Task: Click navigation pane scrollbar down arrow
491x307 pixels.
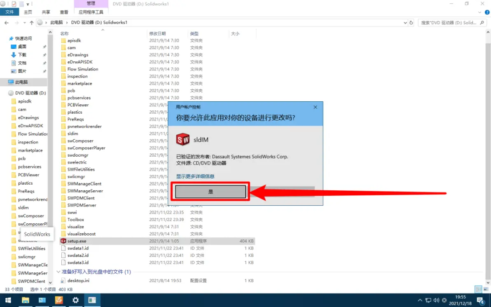Action: click(50, 283)
